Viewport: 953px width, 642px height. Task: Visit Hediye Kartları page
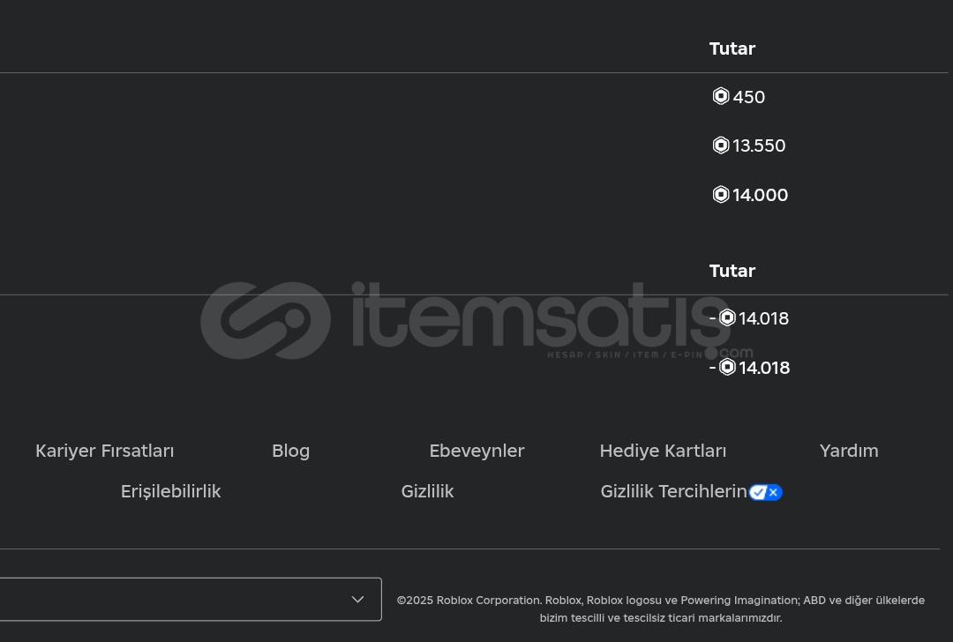click(663, 451)
